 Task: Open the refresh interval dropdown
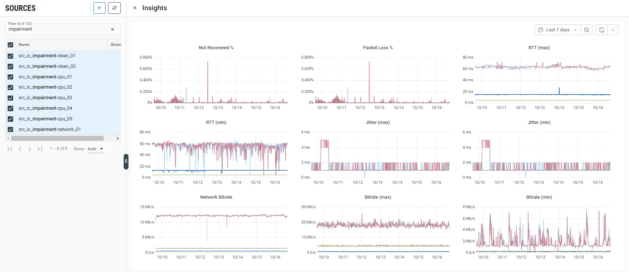click(x=613, y=30)
